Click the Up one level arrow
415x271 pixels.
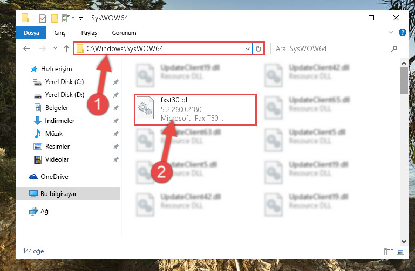click(x=66, y=48)
